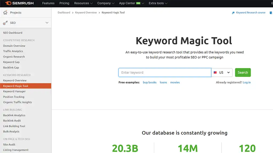Viewport: 273px width, 153px height.
Task: Open Backlink Gap in sidebar
Action: click(x=11, y=67)
